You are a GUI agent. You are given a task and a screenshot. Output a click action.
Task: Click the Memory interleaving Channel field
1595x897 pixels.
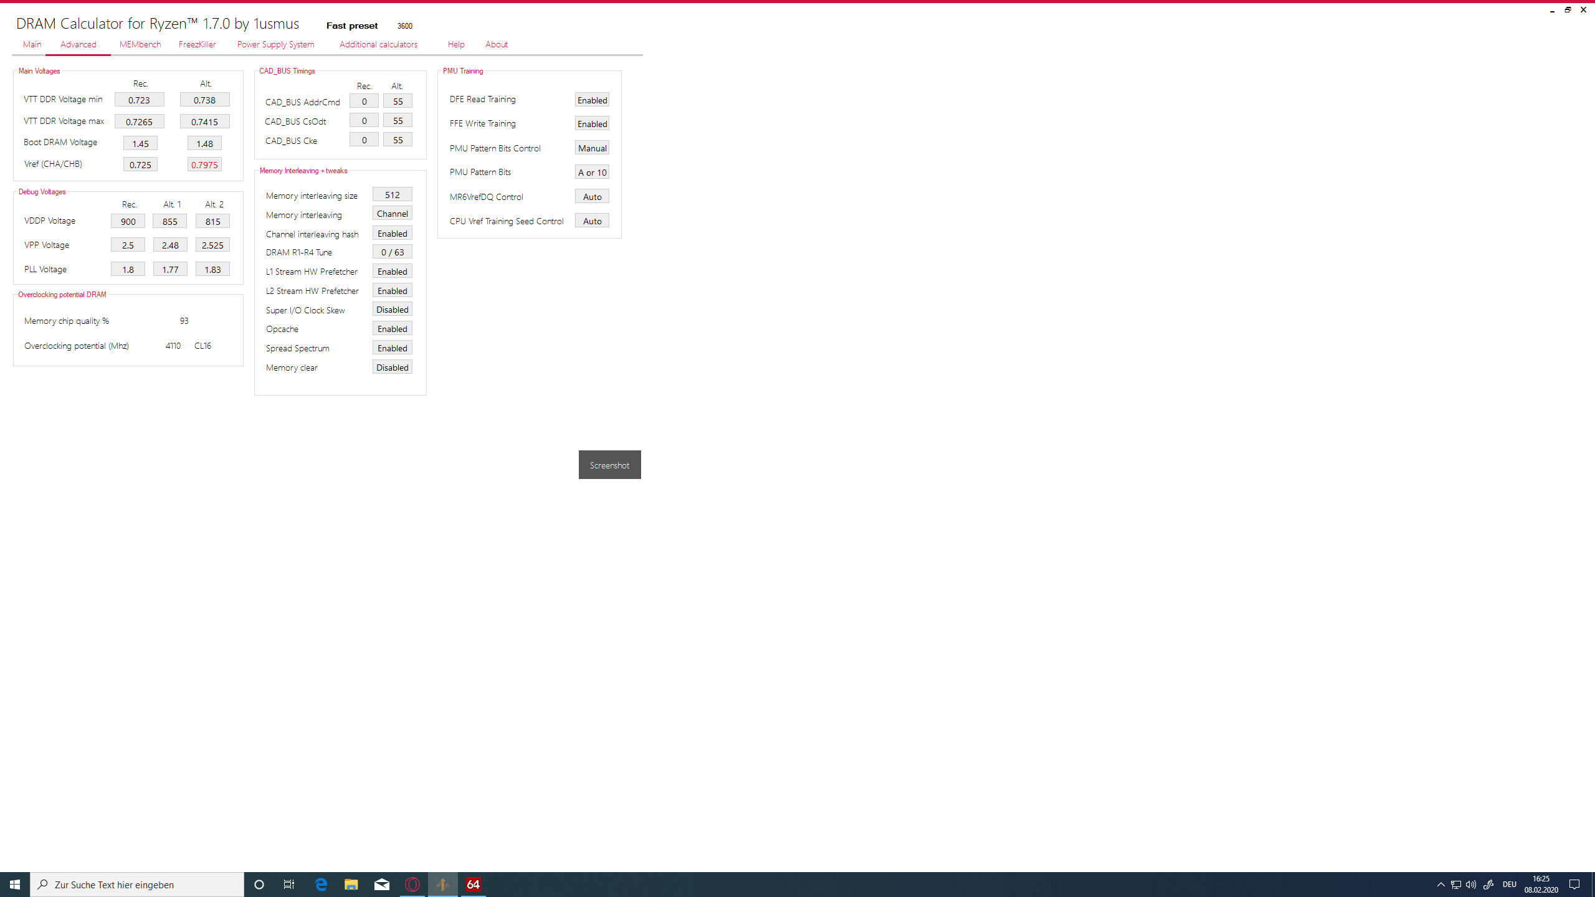click(x=392, y=214)
